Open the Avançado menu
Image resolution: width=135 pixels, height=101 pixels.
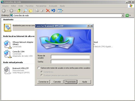[53, 6]
